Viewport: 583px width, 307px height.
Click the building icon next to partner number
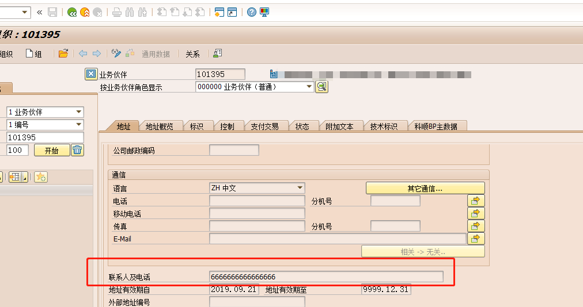(274, 74)
